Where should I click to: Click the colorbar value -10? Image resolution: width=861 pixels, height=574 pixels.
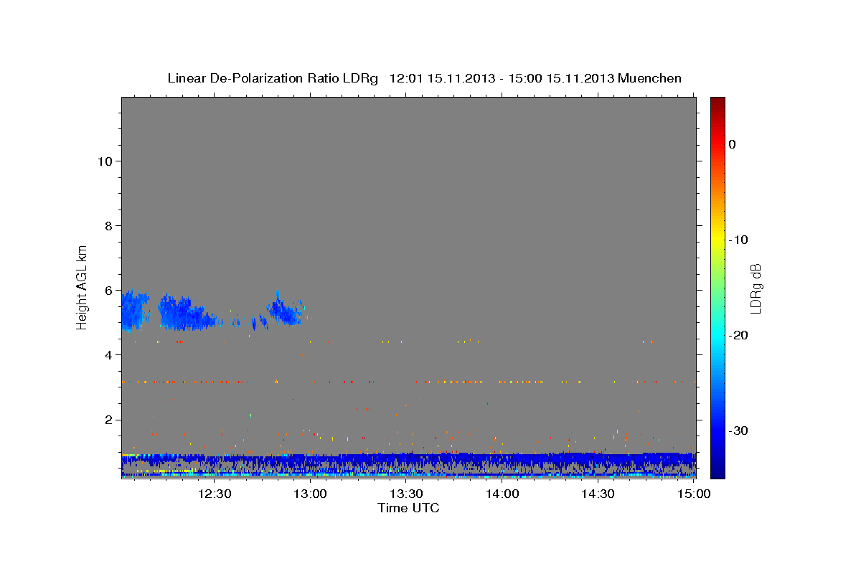[738, 240]
